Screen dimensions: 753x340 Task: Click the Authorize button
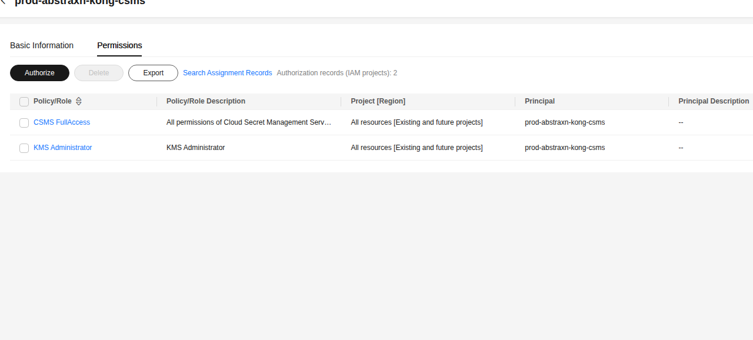39,73
